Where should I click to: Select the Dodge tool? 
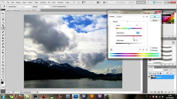click(x=3, y=53)
